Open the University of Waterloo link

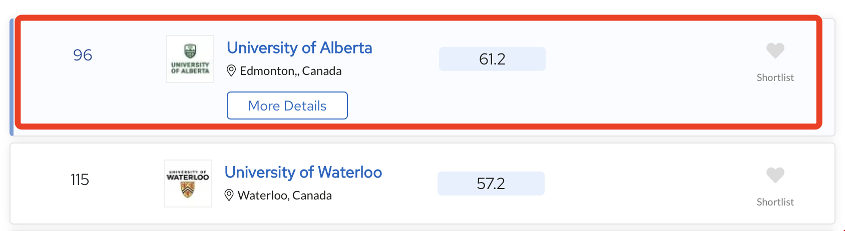303,172
